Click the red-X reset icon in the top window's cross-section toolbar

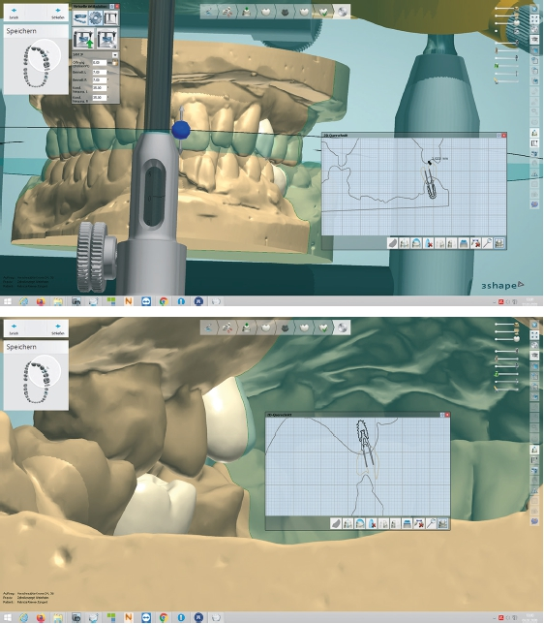coord(475,243)
